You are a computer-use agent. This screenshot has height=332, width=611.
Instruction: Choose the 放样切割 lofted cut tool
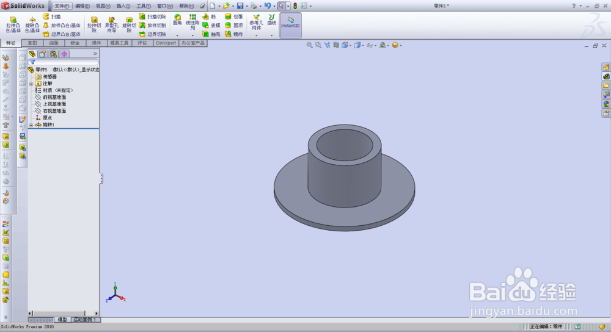point(152,25)
